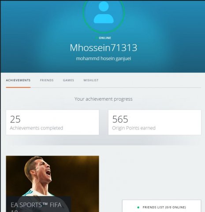Click the Achievements completed label
This screenshot has height=212, width=205.
37,128
